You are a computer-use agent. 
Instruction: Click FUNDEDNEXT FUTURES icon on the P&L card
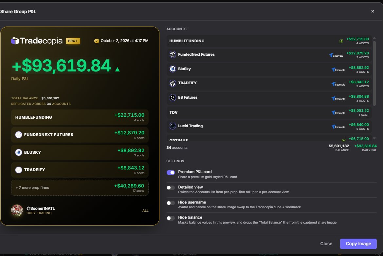click(19, 135)
